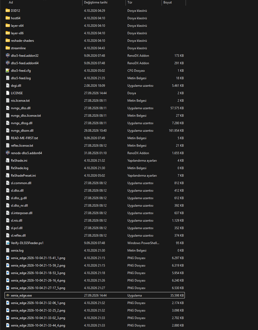The width and height of the screenshot is (258, 330).
Task: Select the reshade-shaders folder name
Action: pyautogui.click(x=22, y=41)
